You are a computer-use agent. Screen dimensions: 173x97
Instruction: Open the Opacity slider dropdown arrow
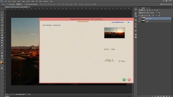159,13
